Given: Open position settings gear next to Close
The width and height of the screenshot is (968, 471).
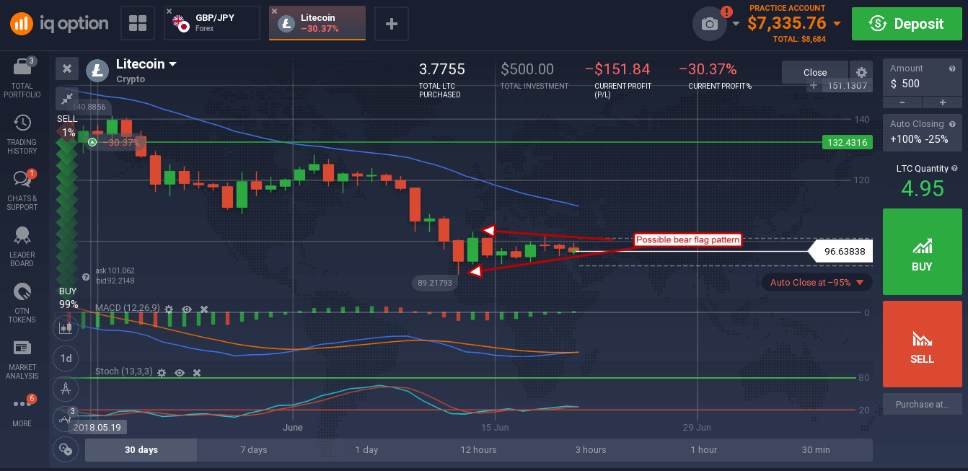Looking at the screenshot, I should (x=861, y=72).
